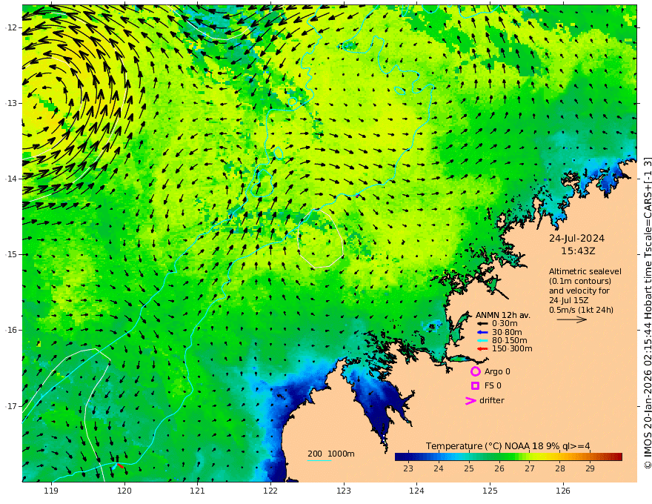
Task: Click the '0-30m' depth label
Action: (x=505, y=324)
